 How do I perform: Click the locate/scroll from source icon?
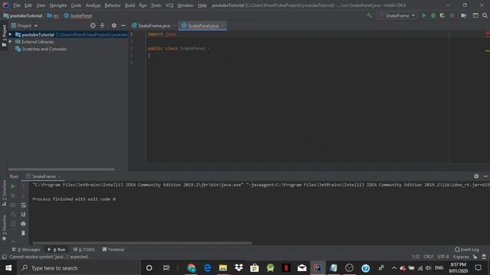(93, 25)
